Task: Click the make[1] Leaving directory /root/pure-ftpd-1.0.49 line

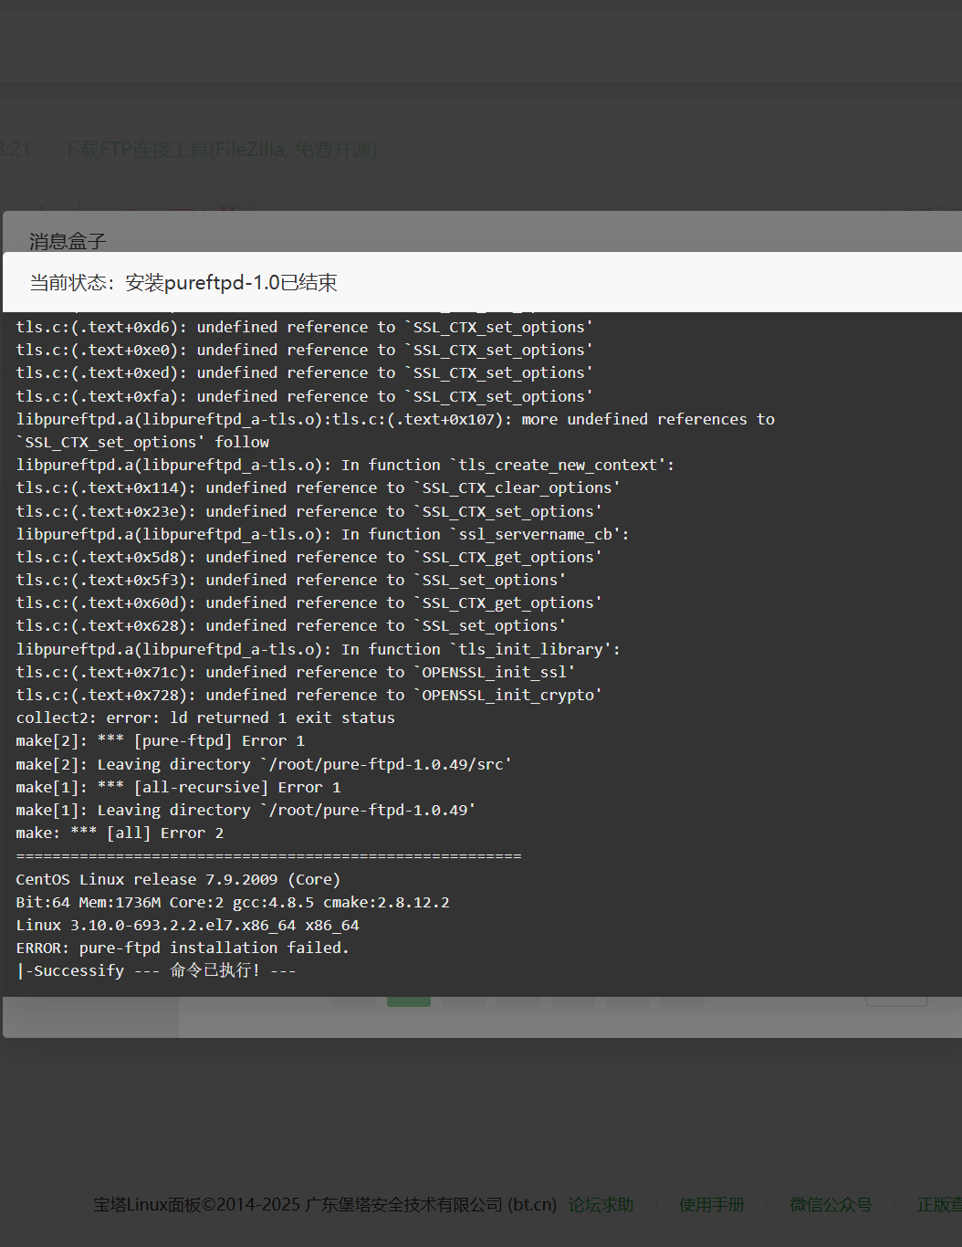Action: [246, 810]
